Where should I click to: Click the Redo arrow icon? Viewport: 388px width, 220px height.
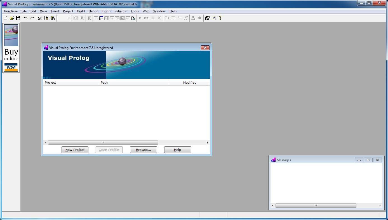(32, 18)
